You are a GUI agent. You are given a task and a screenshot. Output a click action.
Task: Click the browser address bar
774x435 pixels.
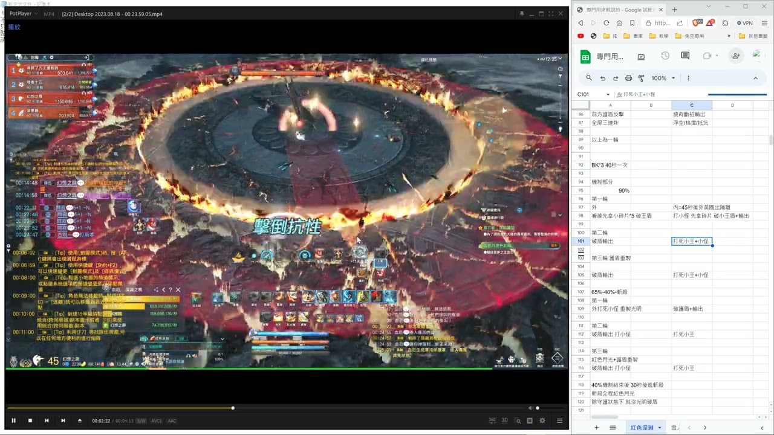pos(662,23)
